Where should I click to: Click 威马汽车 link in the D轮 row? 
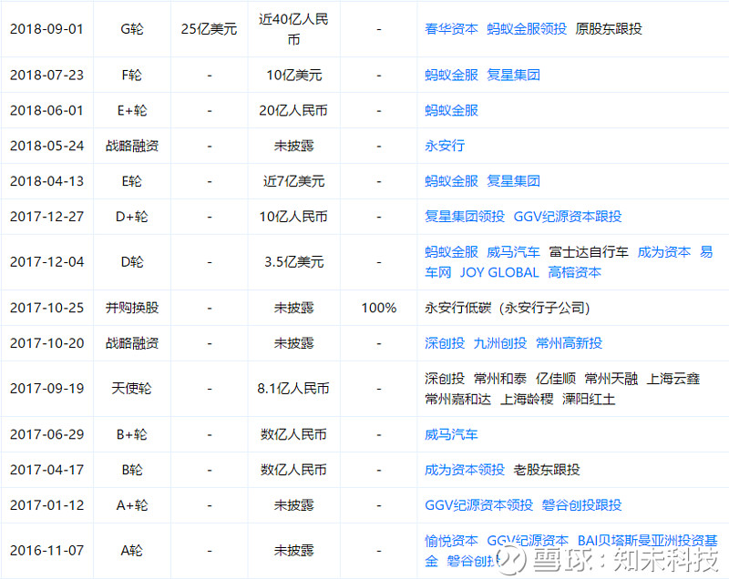click(513, 252)
